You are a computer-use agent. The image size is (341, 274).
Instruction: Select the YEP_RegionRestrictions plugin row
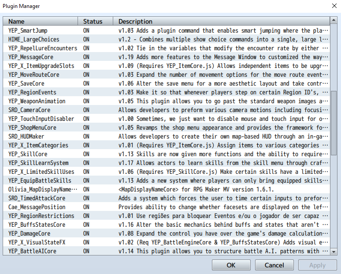(x=167, y=216)
